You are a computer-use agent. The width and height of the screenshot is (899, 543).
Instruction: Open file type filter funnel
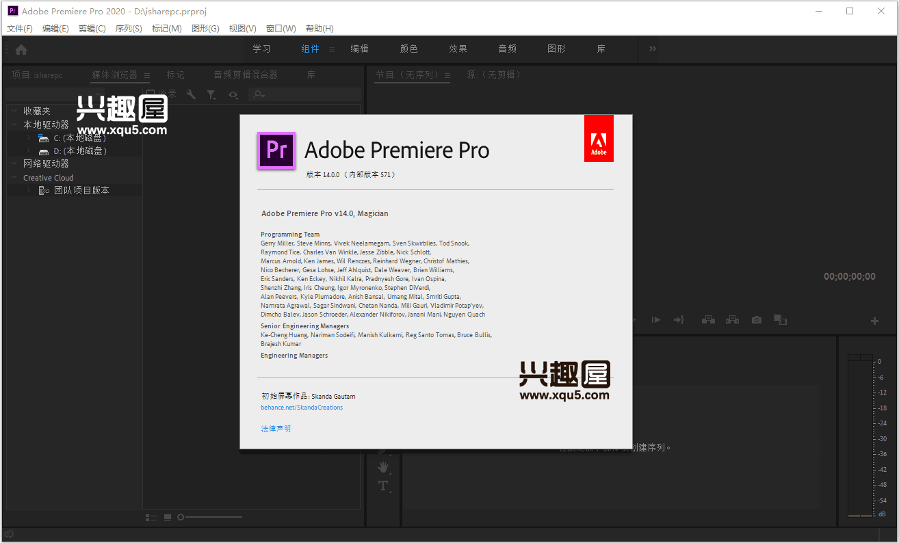[x=212, y=95]
